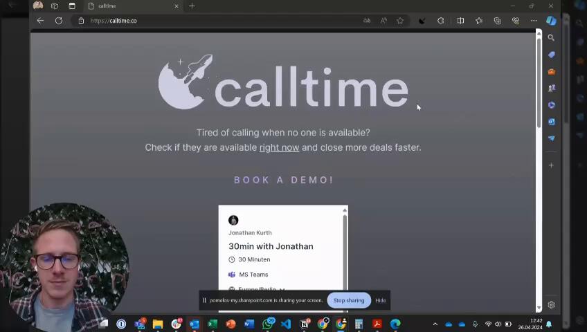Screen dimensions: 587x332
Task: Open the Favorites list icon
Action: pyautogui.click(x=479, y=21)
